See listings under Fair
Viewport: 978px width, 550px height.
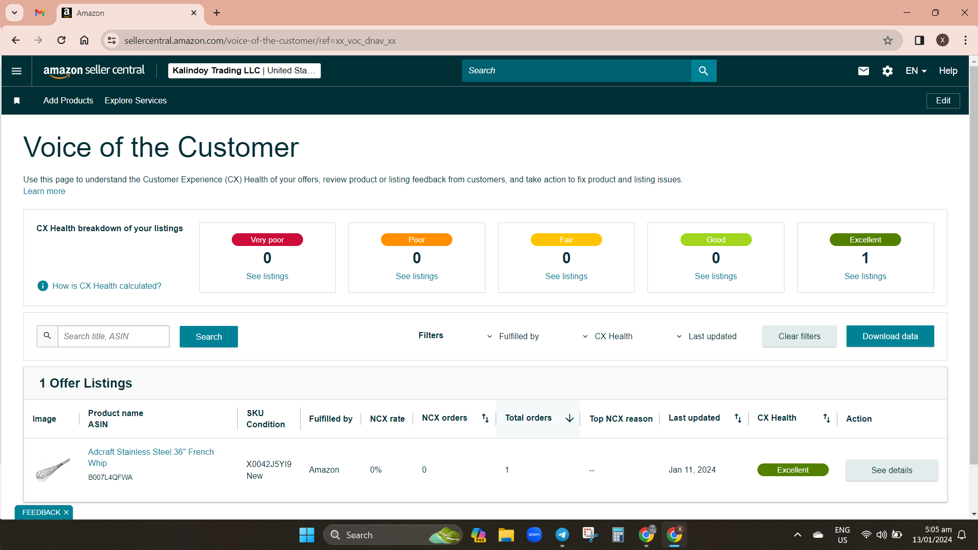[566, 276]
